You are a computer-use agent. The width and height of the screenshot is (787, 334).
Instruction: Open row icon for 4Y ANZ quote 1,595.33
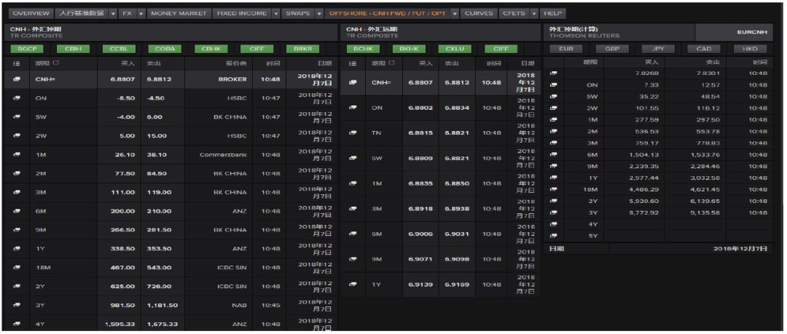pyautogui.click(x=17, y=324)
